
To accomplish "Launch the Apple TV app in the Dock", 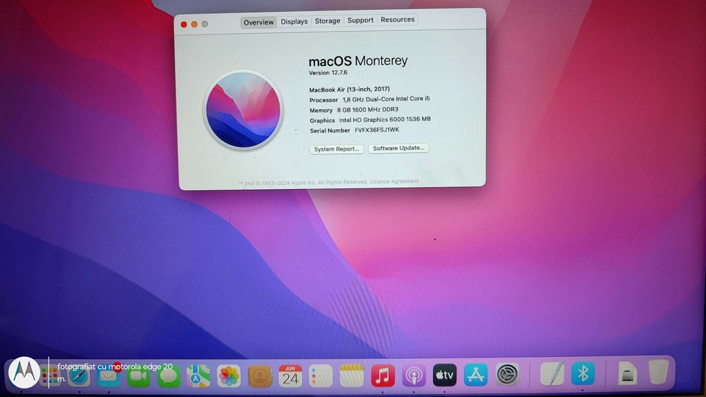I will (444, 375).
